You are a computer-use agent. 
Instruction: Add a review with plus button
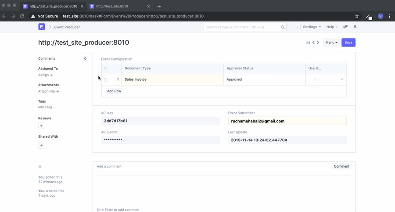point(42,126)
